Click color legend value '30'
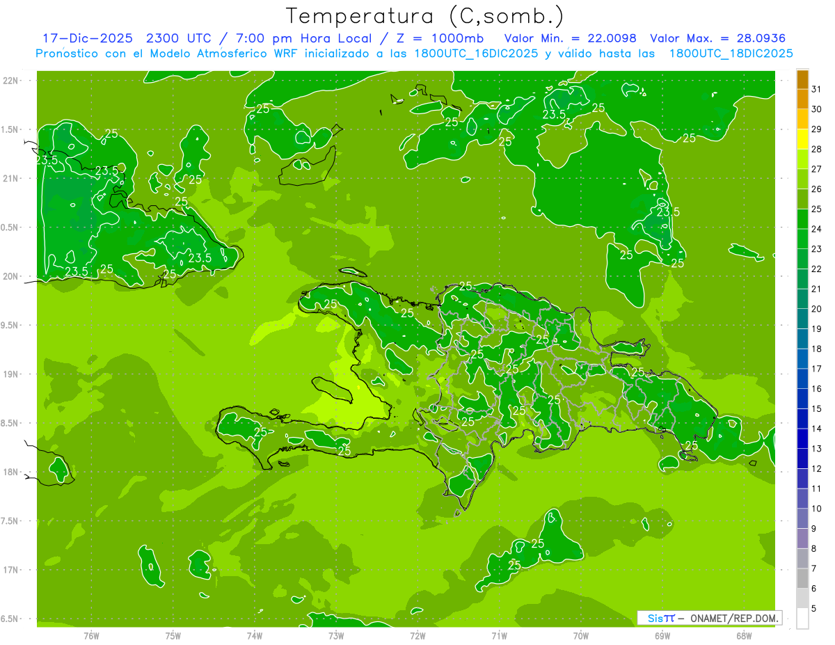835x645 pixels. tap(817, 109)
